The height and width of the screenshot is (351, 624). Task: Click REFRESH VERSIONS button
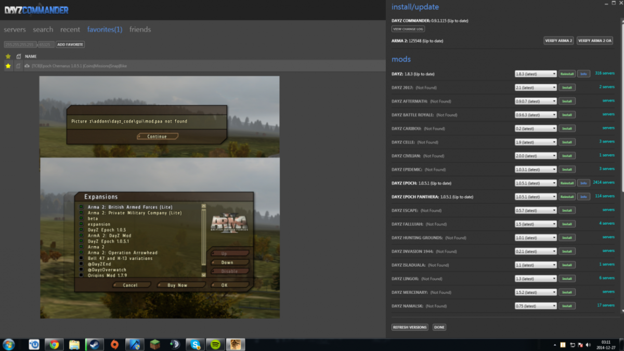click(x=410, y=327)
